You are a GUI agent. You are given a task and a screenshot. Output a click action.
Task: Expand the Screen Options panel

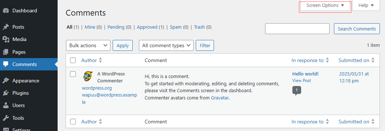[325, 5]
